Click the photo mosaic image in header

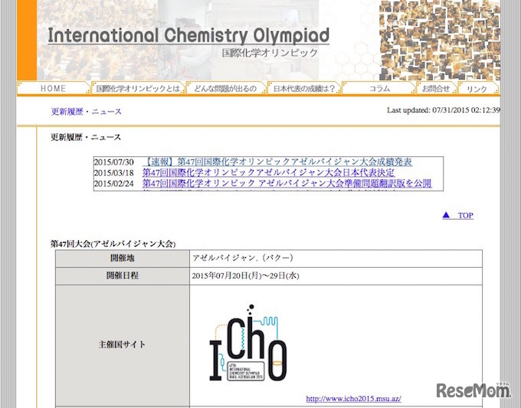tap(440, 40)
